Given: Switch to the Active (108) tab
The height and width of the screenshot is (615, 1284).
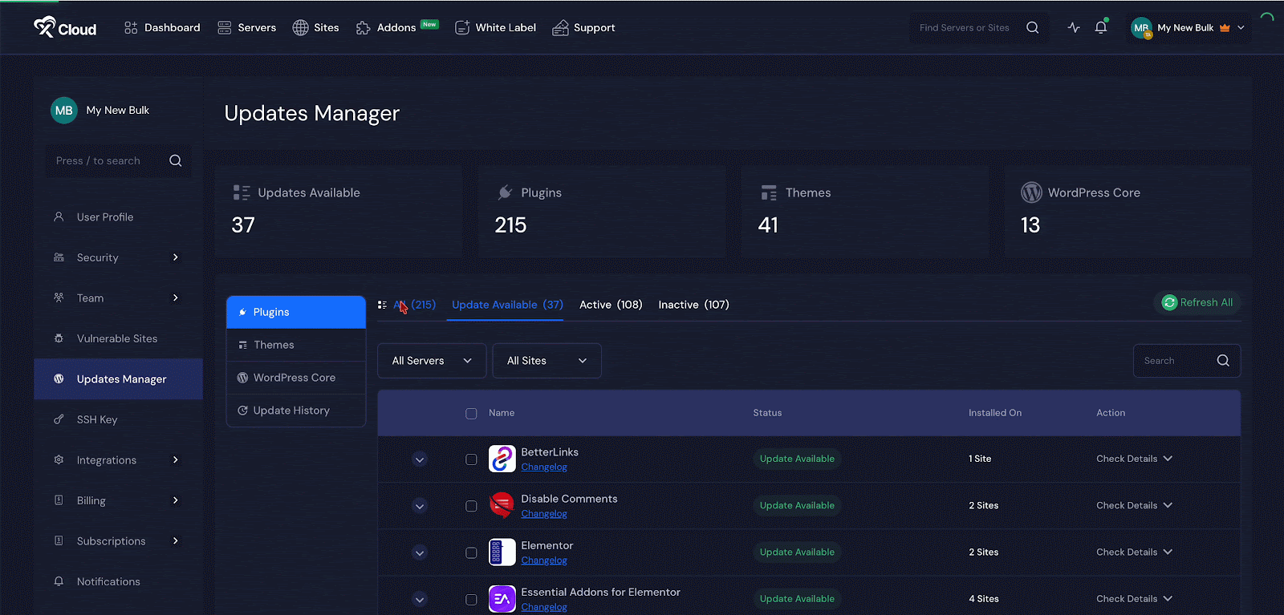Looking at the screenshot, I should (611, 305).
